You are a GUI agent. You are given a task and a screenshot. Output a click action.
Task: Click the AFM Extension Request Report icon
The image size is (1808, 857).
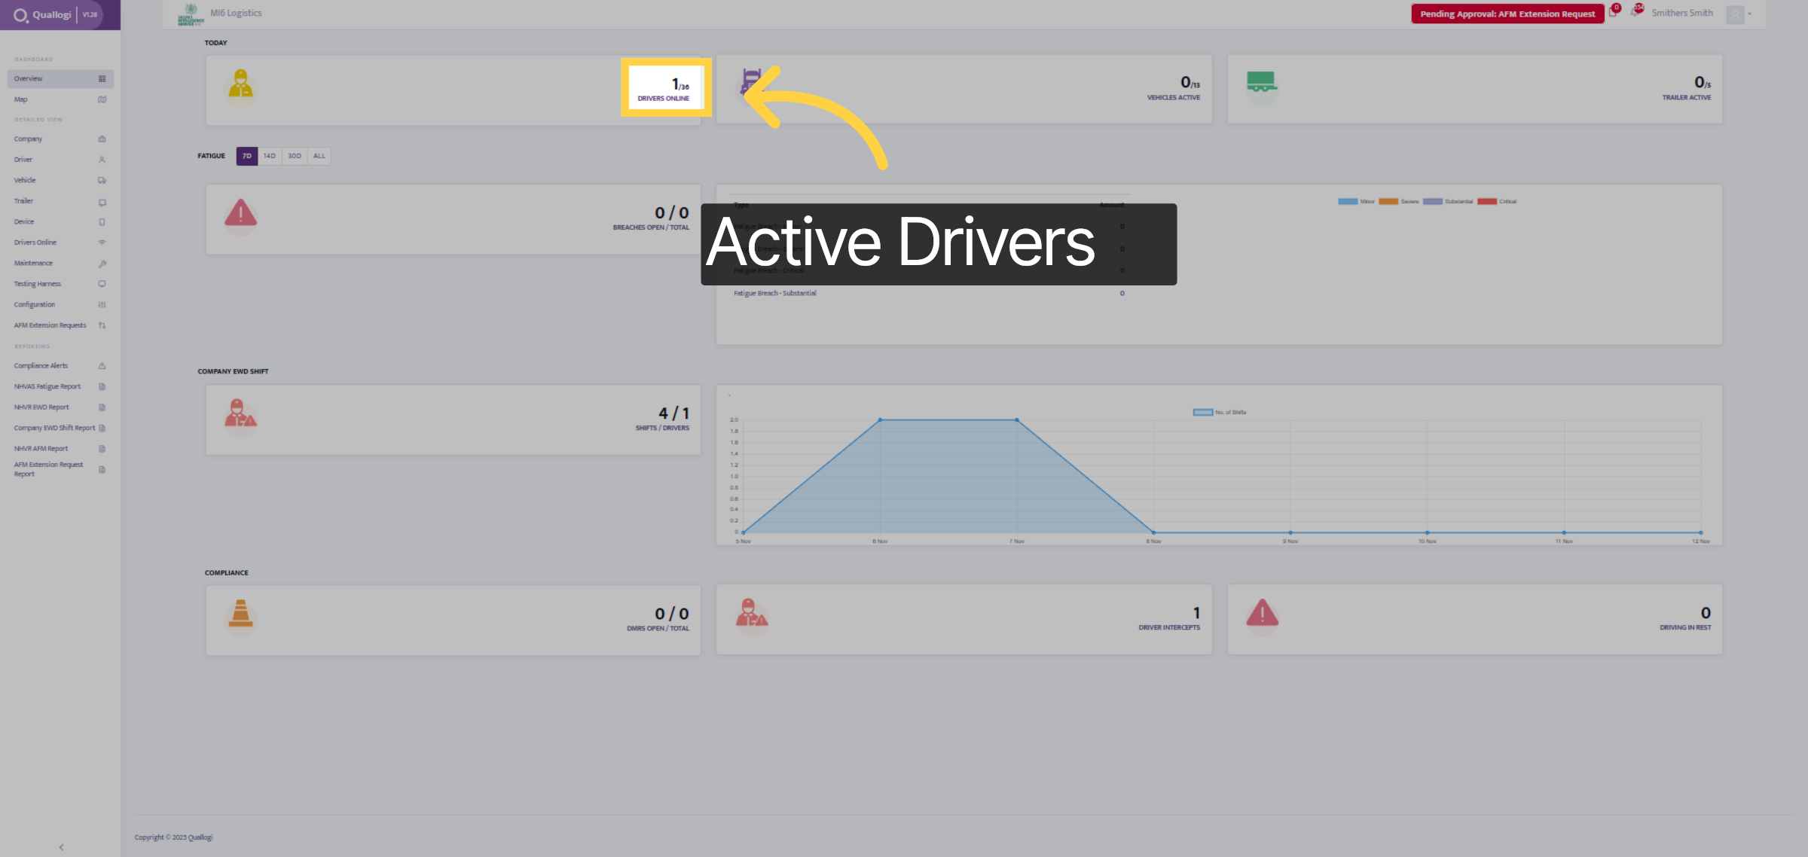[x=102, y=469]
